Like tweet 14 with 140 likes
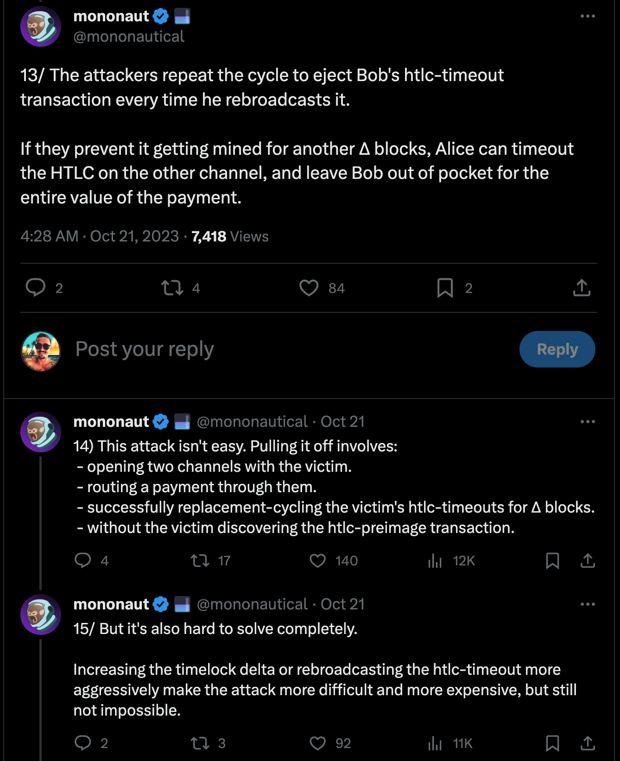 (x=318, y=561)
